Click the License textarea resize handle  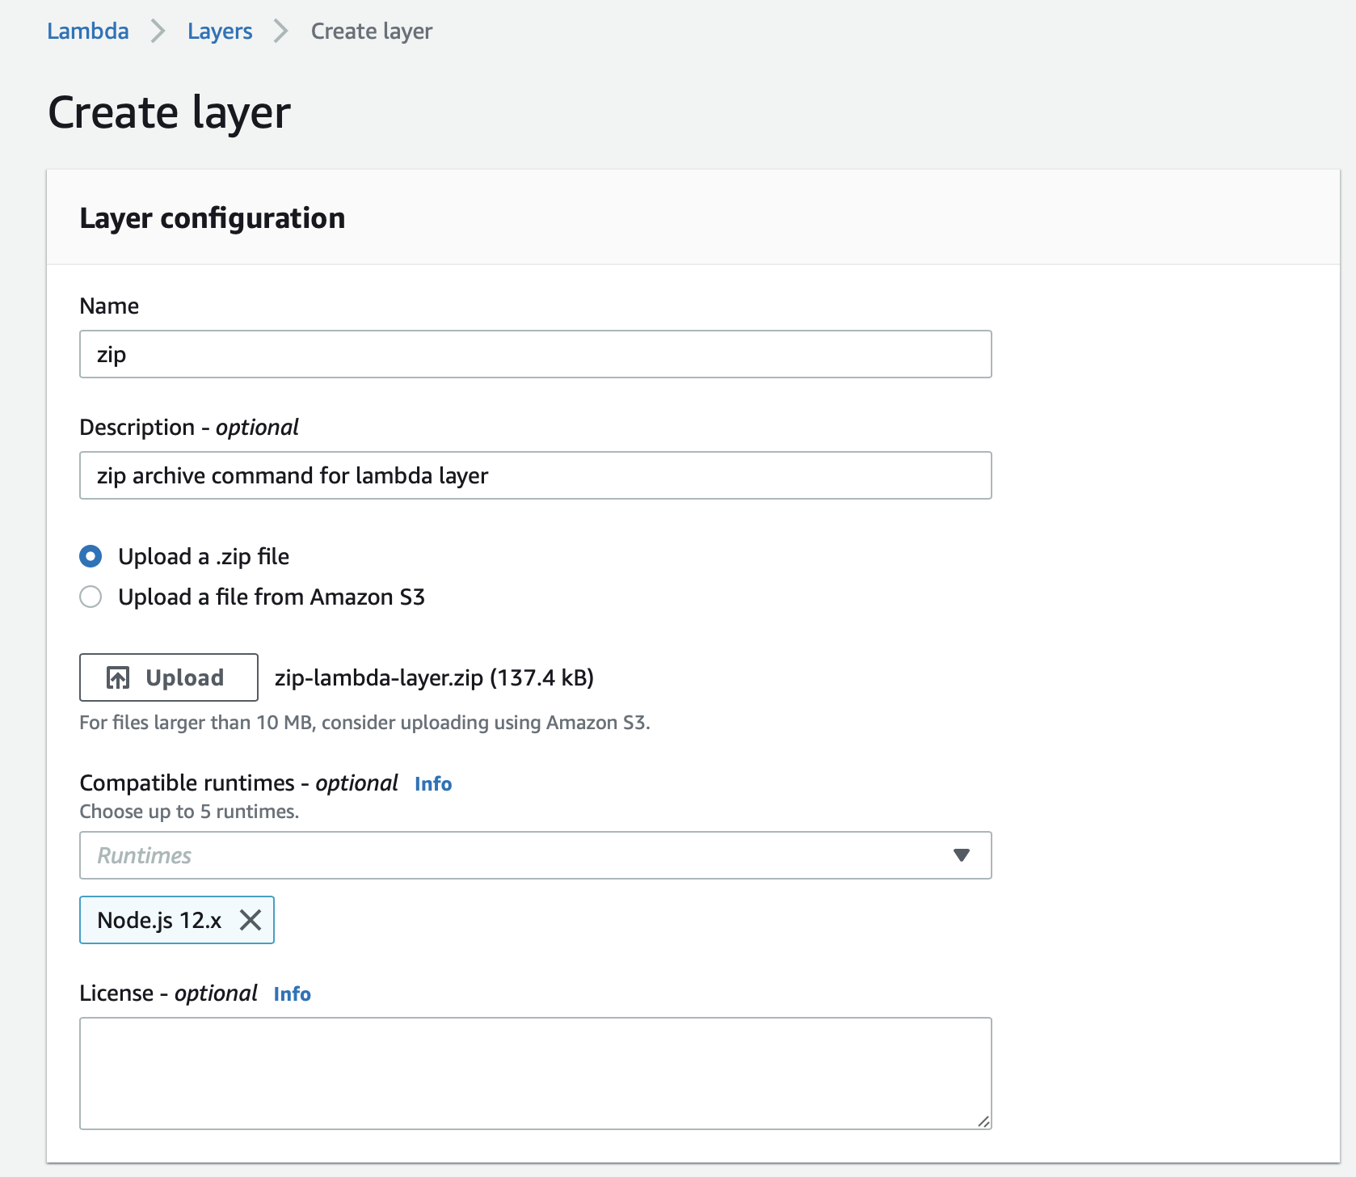983,1121
